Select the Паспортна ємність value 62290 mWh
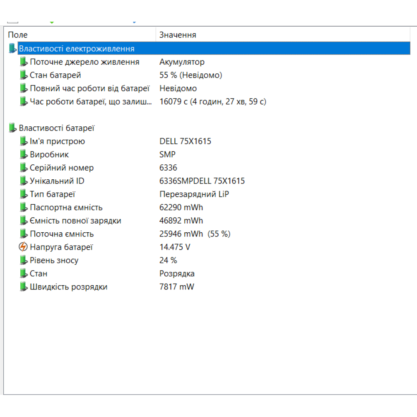The height and width of the screenshot is (417, 417). (181, 207)
